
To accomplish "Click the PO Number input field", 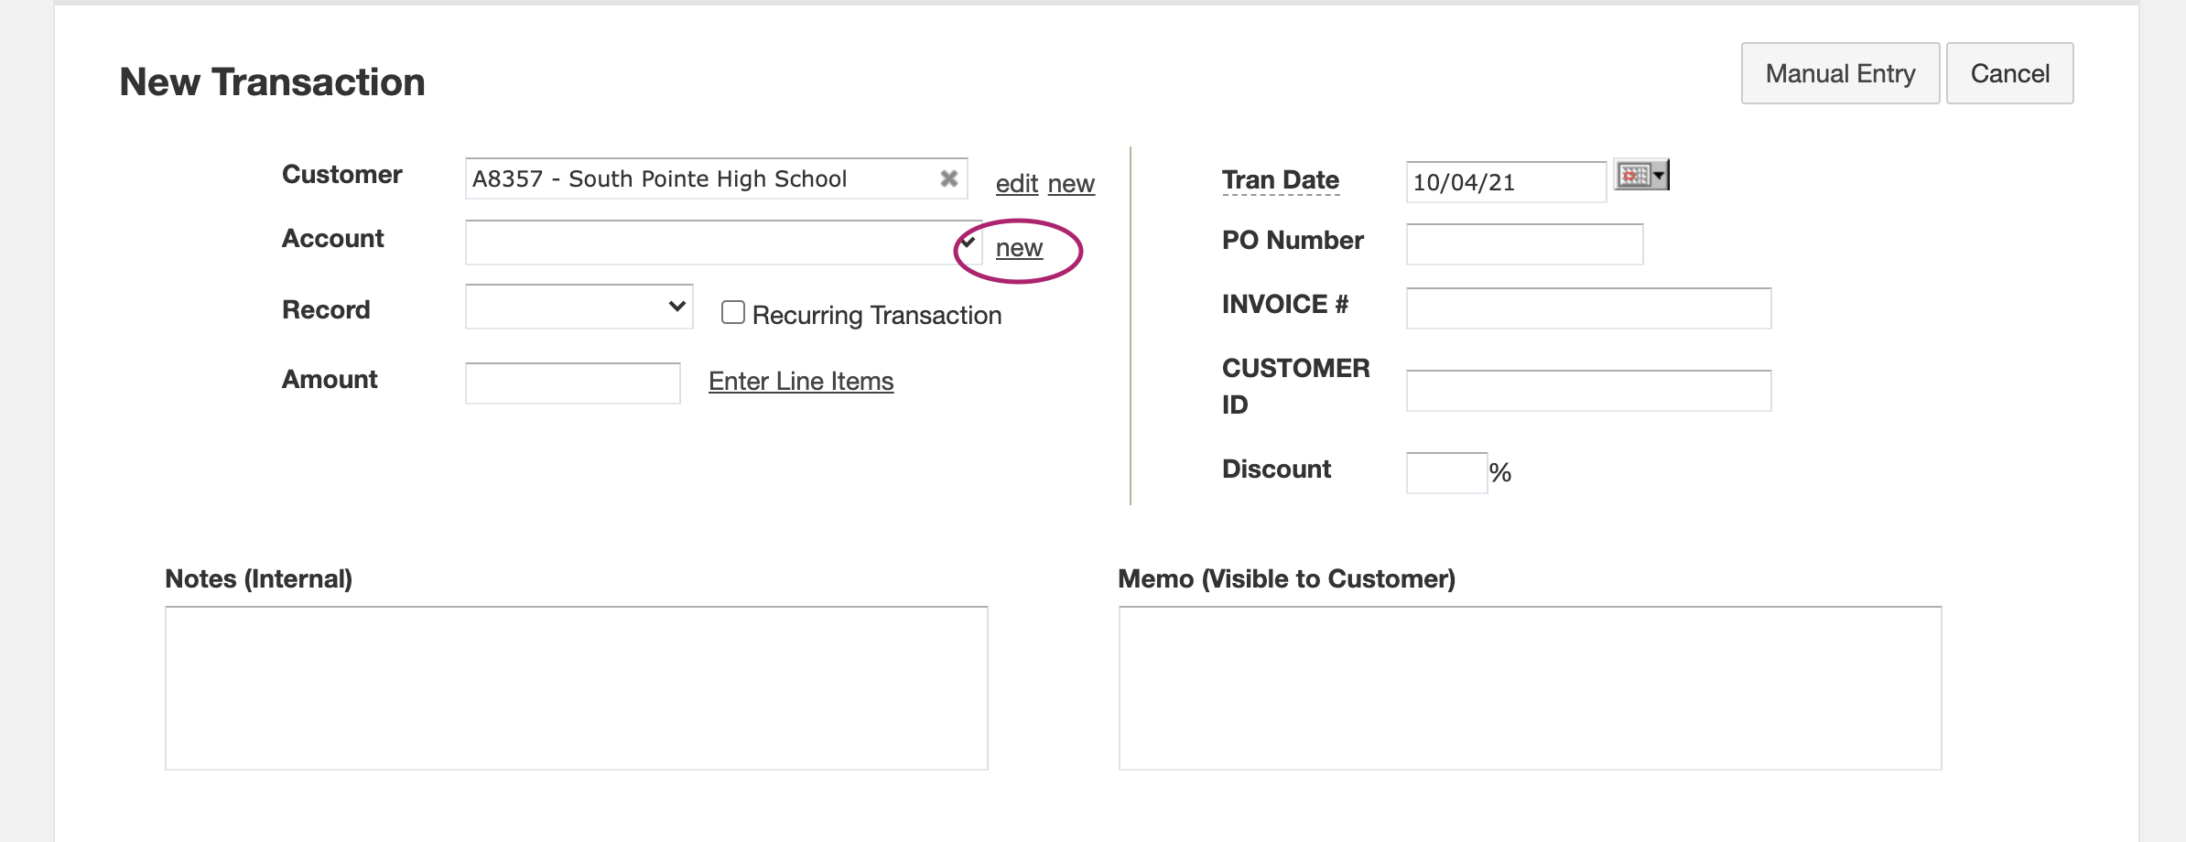I will [1524, 244].
